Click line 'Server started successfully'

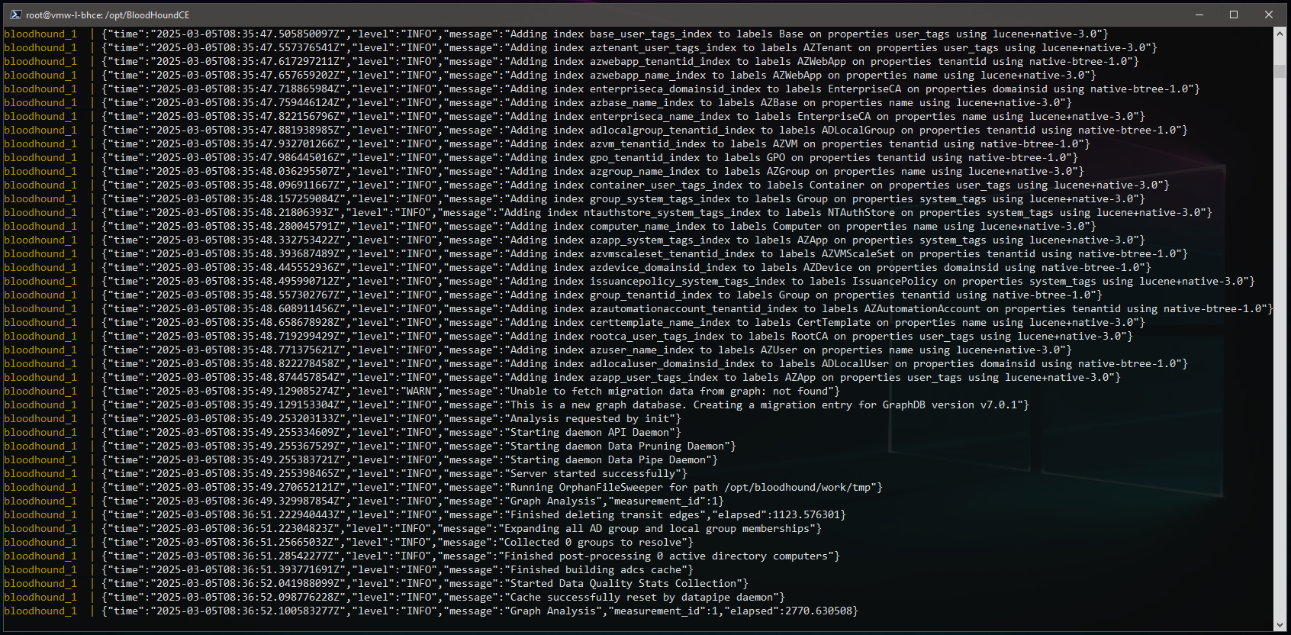point(346,474)
